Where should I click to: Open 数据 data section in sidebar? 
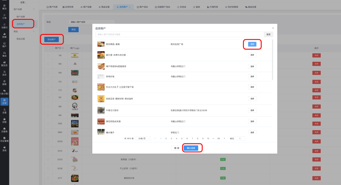[x=4, y=35]
